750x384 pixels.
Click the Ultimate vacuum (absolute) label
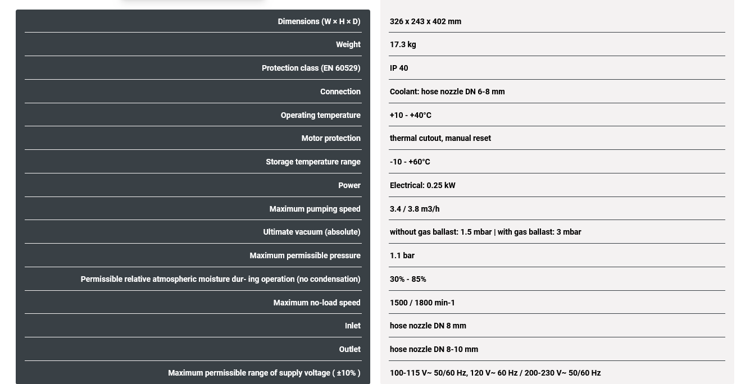pyautogui.click(x=311, y=232)
